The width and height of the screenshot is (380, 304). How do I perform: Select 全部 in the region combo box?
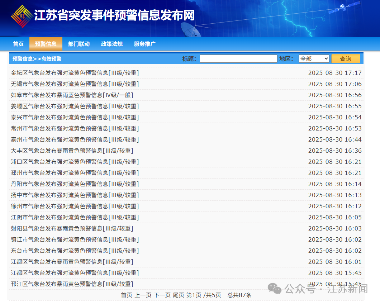pos(314,58)
